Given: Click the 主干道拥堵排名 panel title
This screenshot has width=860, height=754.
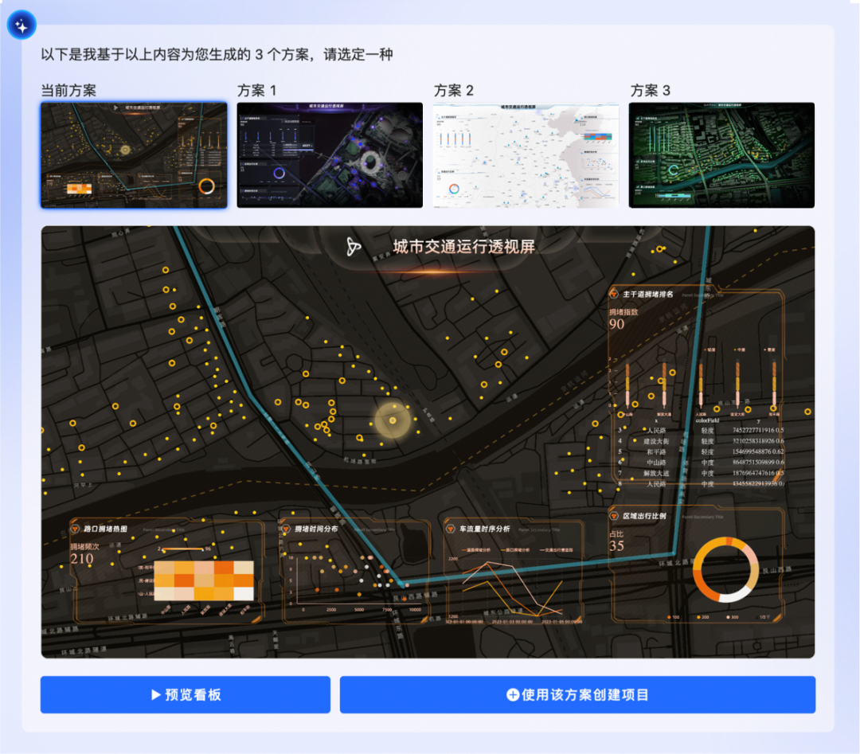Looking at the screenshot, I should pyautogui.click(x=647, y=295).
